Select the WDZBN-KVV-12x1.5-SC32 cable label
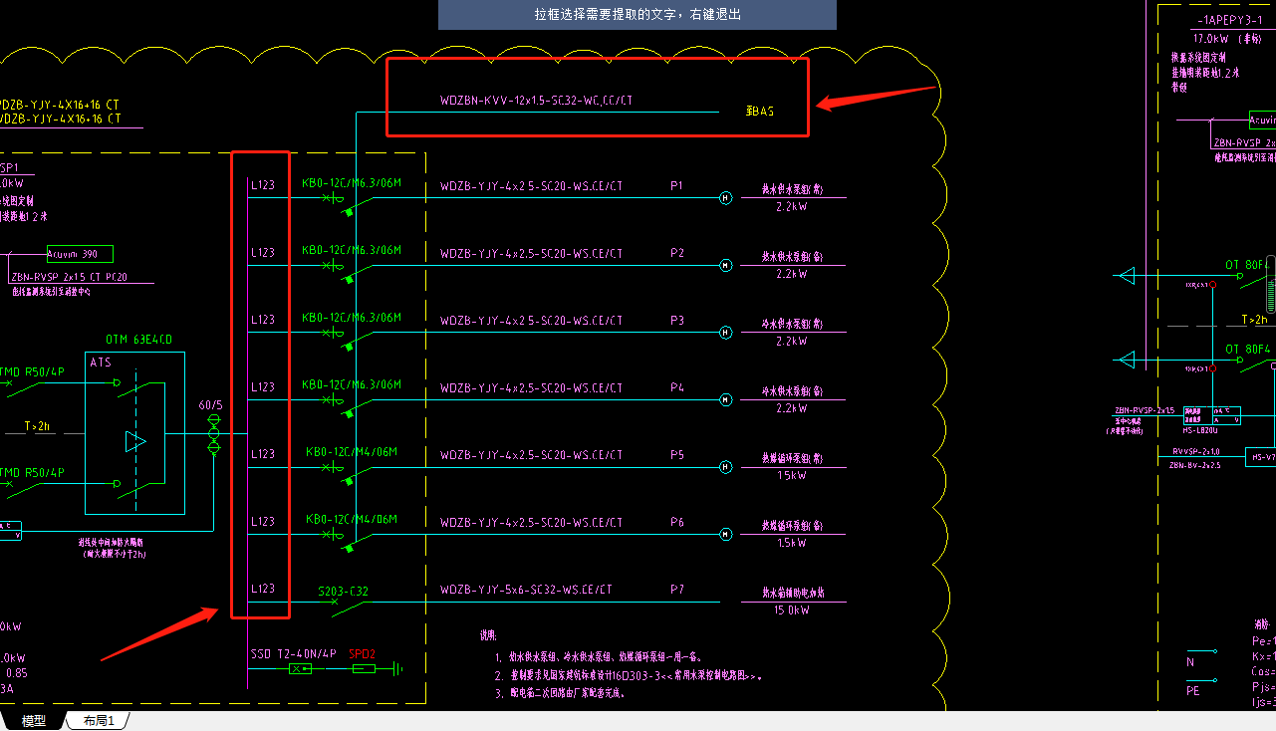This screenshot has height=731, width=1276. pyautogui.click(x=537, y=101)
